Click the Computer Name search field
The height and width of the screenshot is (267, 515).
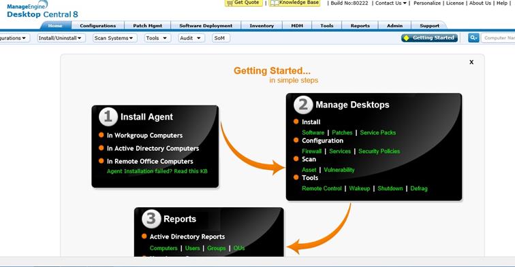[498, 38]
